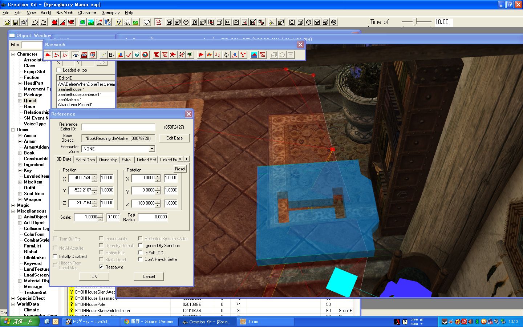Expand the HeadPart tree node

[x=20, y=83]
